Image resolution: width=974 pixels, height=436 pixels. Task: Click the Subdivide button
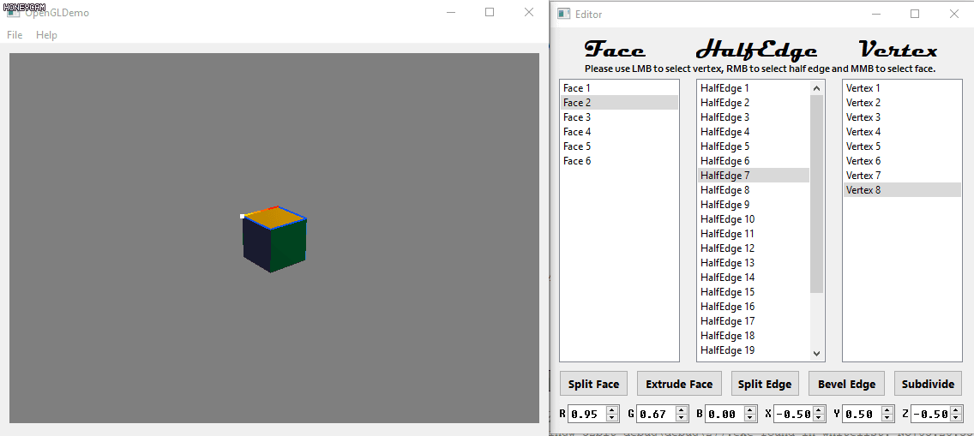pyautogui.click(x=928, y=384)
